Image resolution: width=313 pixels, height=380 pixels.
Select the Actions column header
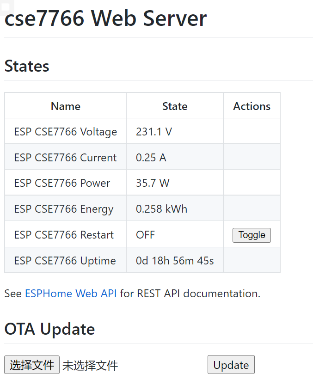tap(252, 106)
